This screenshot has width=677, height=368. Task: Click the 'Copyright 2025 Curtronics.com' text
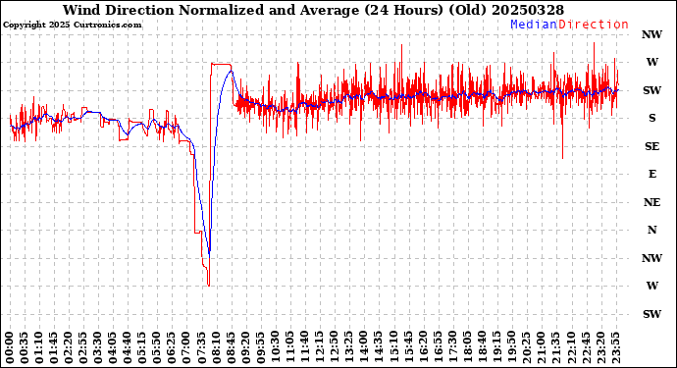click(x=72, y=25)
